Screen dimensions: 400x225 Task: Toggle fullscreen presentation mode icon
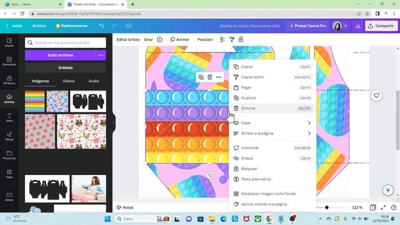point(383,207)
